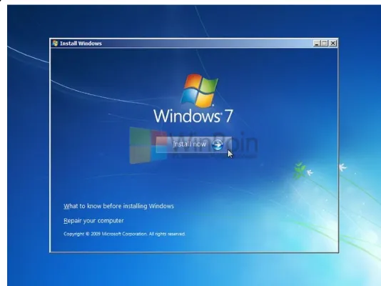The width and height of the screenshot is (381, 286).
Task: Minimize the Install Windows window
Action: pos(316,44)
